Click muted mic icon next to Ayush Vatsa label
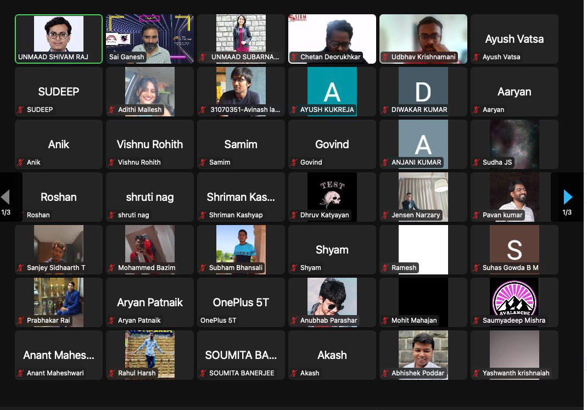Screen dimensions: 587x410 tap(476, 57)
